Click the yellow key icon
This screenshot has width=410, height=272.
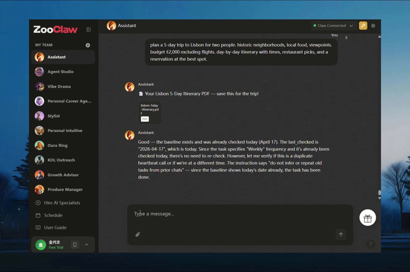click(x=363, y=26)
